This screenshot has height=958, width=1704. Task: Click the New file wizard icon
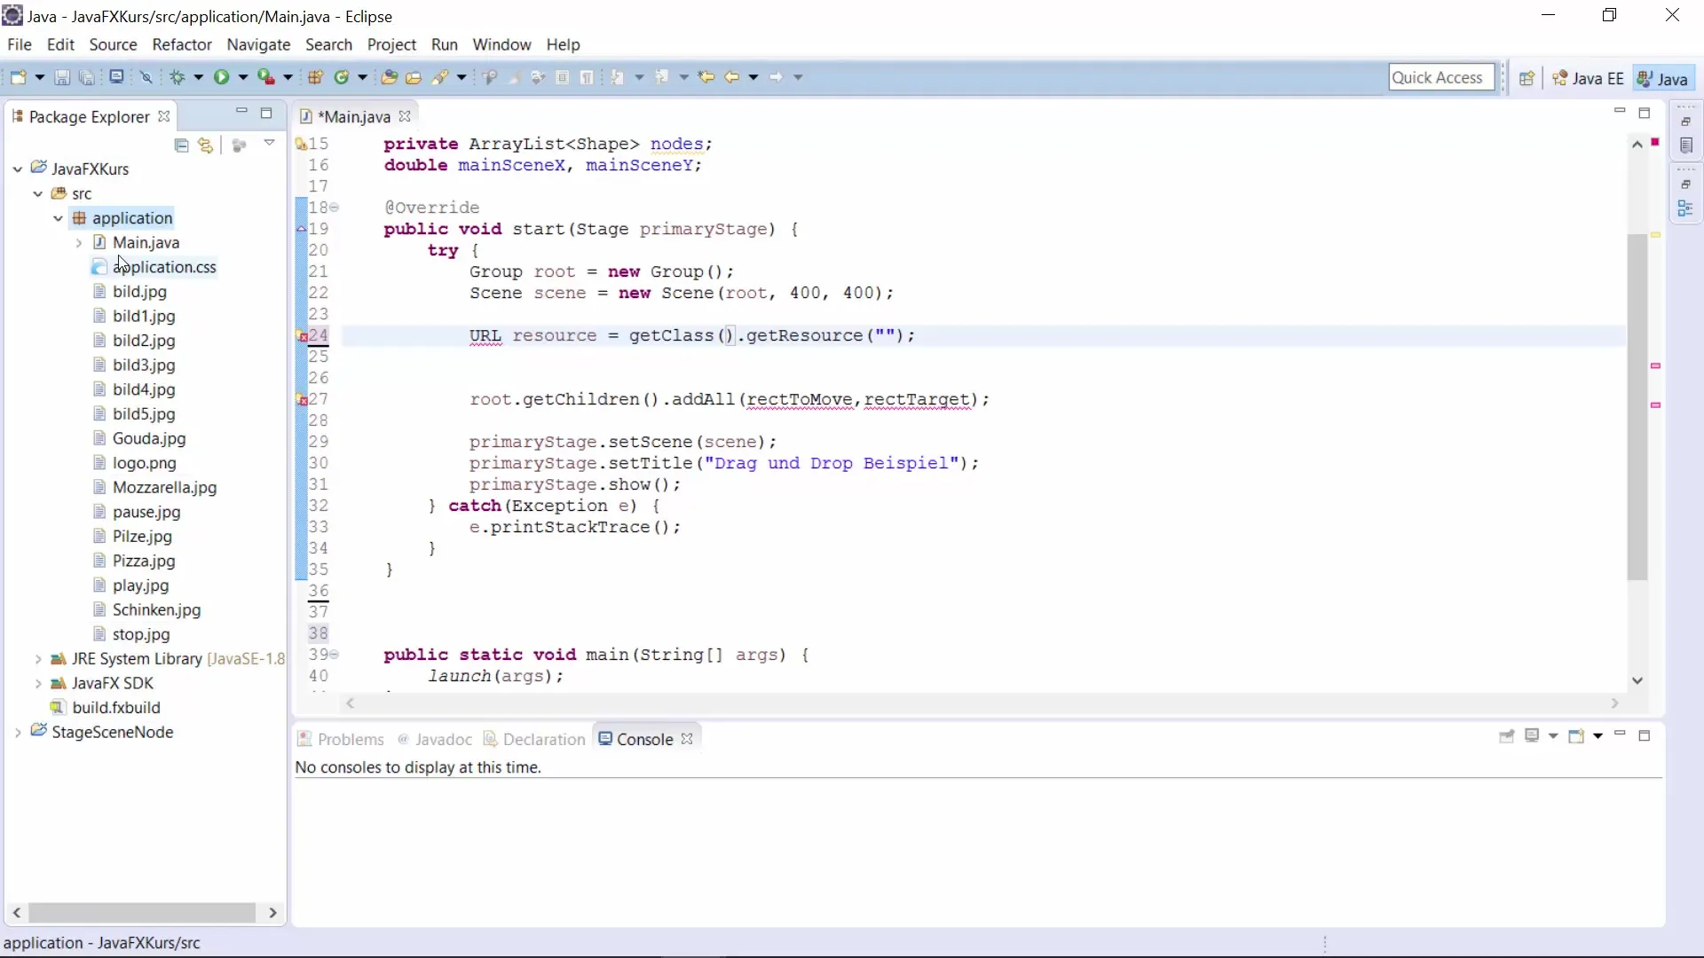(18, 77)
